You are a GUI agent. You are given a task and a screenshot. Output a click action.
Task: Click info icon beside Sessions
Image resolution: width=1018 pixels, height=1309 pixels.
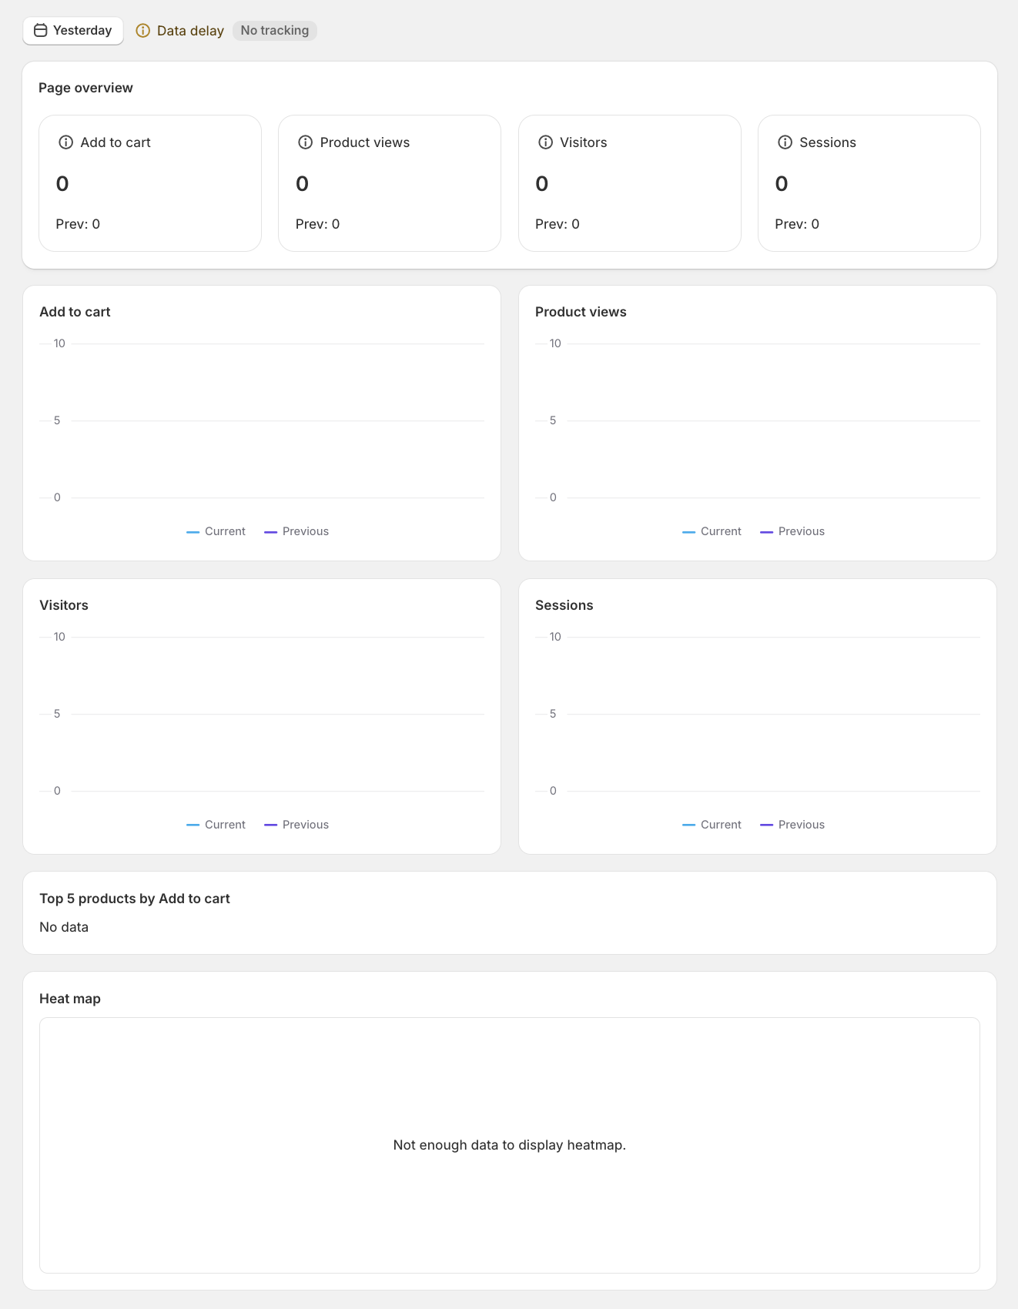785,142
